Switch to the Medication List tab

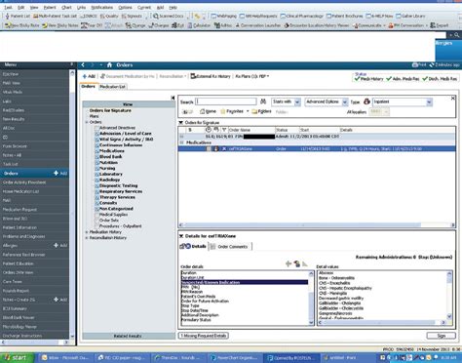click(112, 87)
